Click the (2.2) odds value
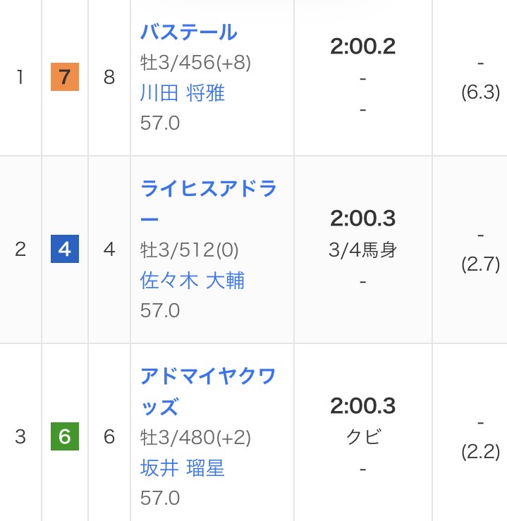This screenshot has width=507, height=521. [x=480, y=452]
